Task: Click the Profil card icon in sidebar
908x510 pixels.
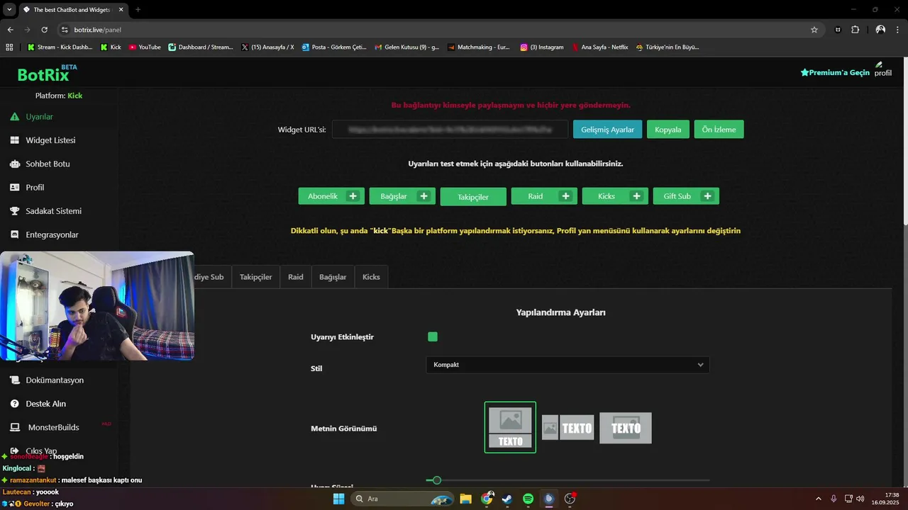Action: tap(14, 188)
